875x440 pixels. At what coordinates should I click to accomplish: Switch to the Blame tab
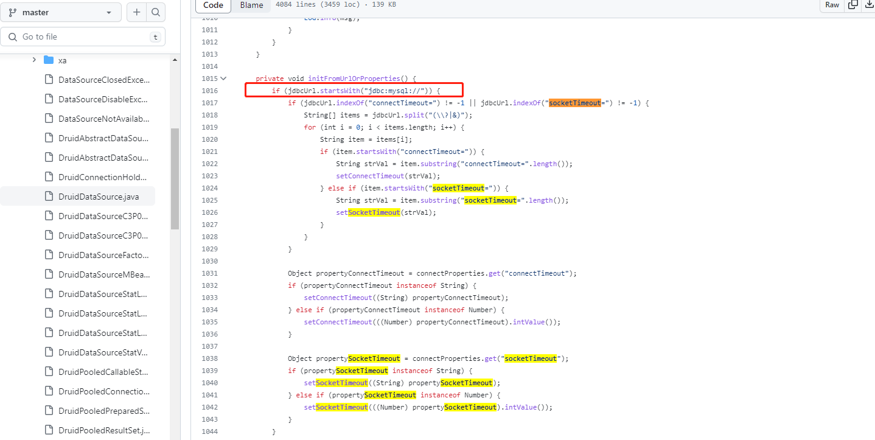click(x=251, y=5)
